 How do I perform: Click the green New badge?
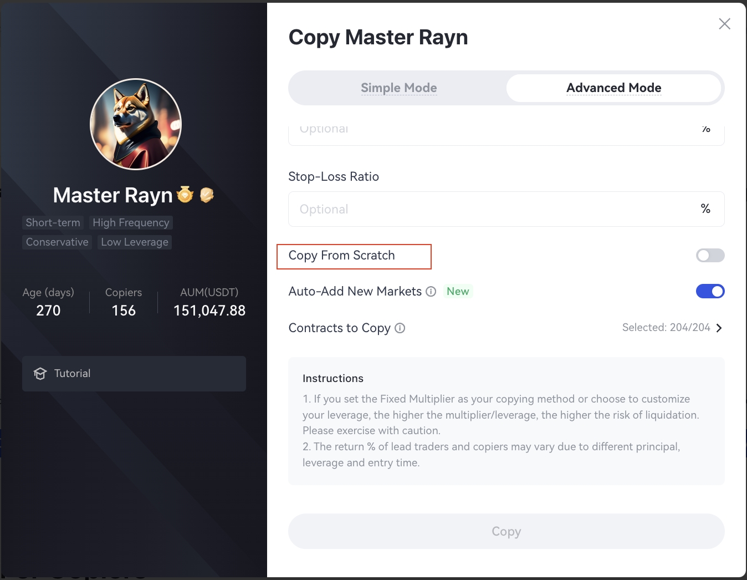pos(458,292)
